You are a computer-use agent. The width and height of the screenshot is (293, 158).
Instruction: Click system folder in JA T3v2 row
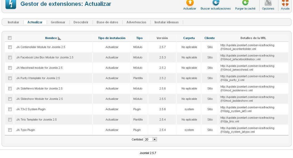click(x=189, y=109)
